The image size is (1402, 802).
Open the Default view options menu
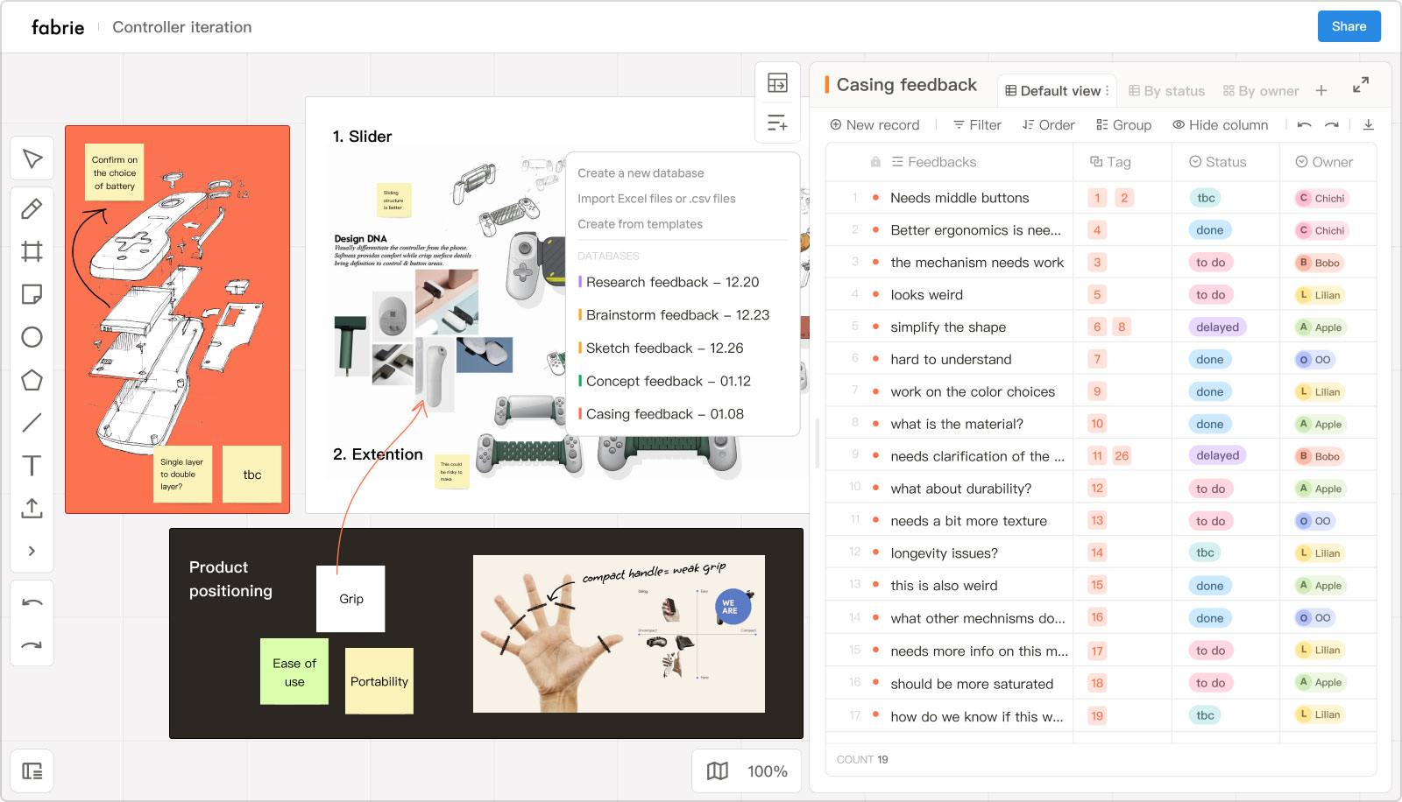(1108, 90)
